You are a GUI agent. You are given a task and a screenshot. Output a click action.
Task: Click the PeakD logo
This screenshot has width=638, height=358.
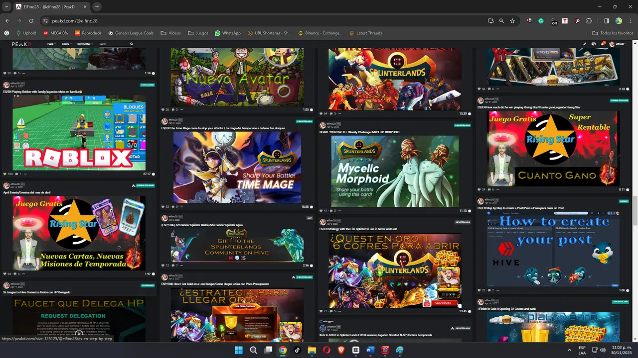[x=21, y=44]
